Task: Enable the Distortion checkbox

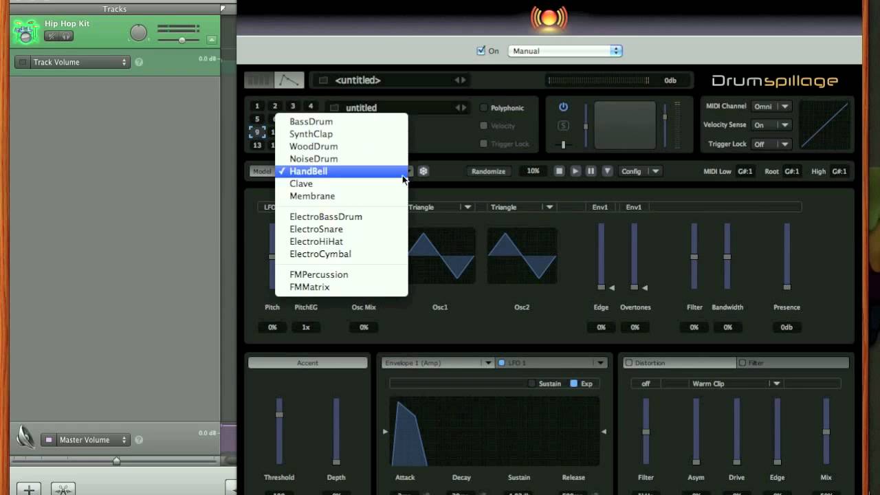Action: [628, 363]
